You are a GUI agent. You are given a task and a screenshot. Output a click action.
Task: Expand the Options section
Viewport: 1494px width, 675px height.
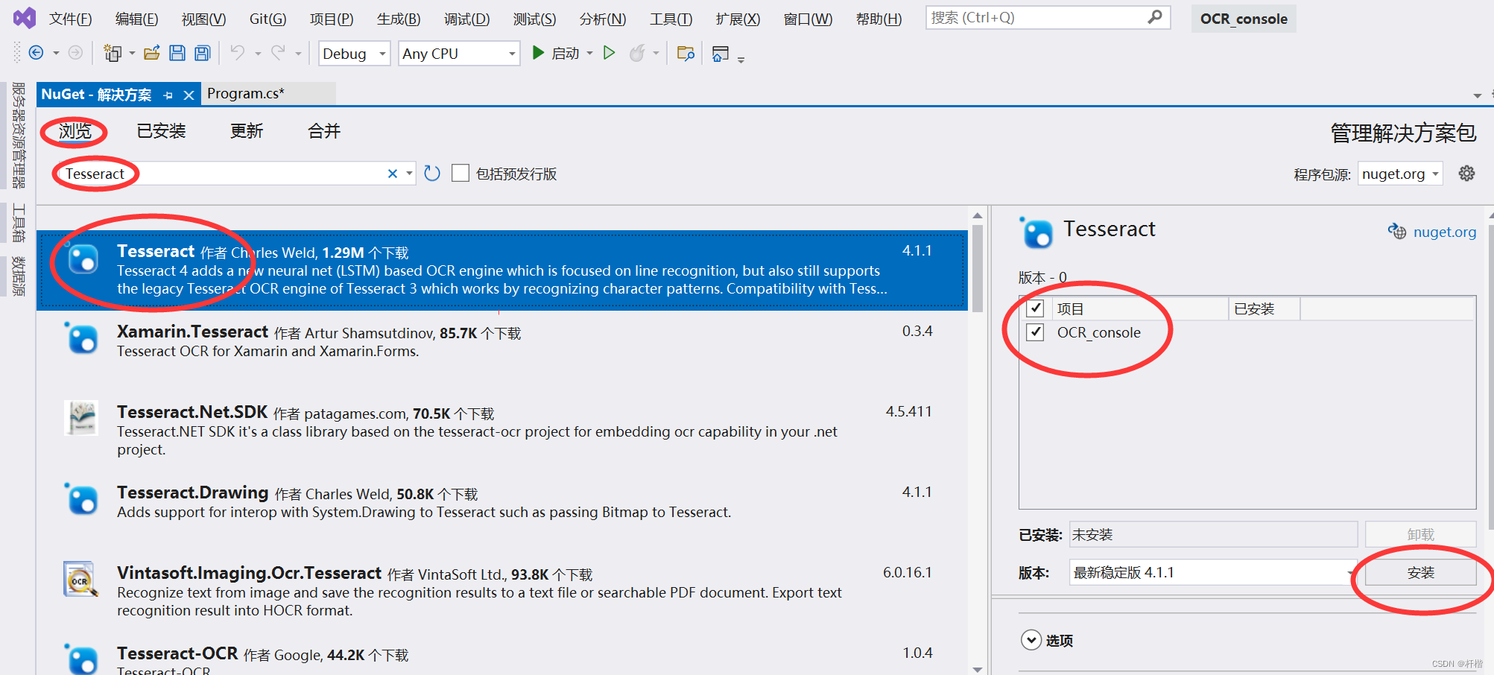pos(1031,640)
